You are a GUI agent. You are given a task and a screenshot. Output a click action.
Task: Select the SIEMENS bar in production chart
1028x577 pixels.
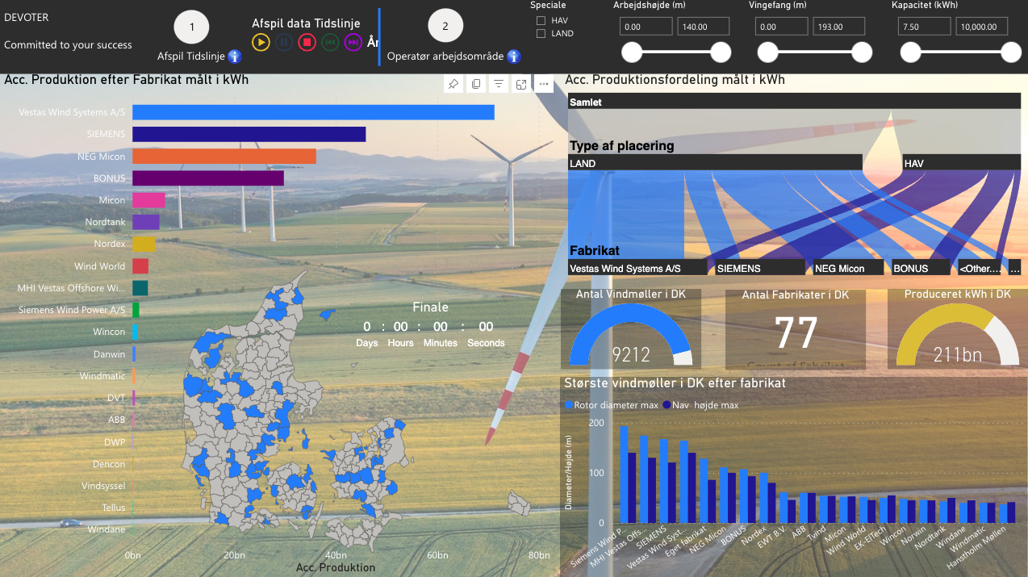(249, 134)
